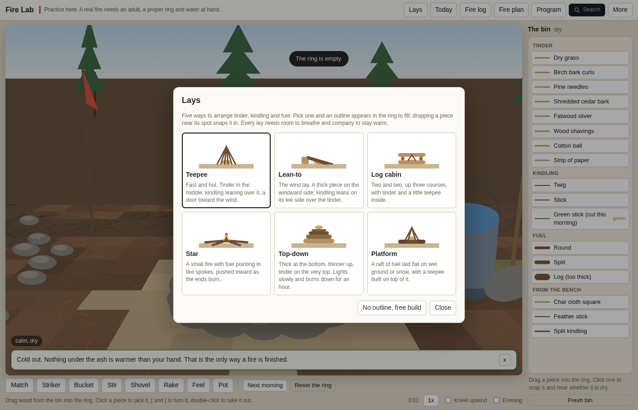Choose the Top-down lay card
The image size is (638, 410).
tap(319, 253)
